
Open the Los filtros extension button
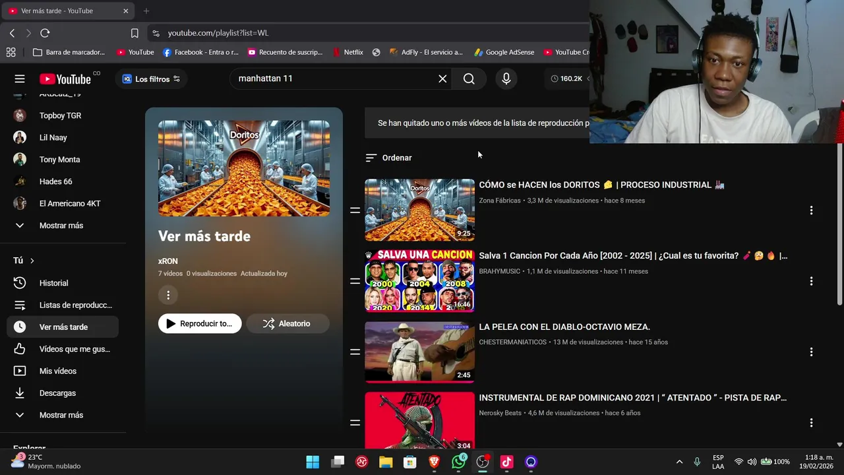tap(151, 79)
